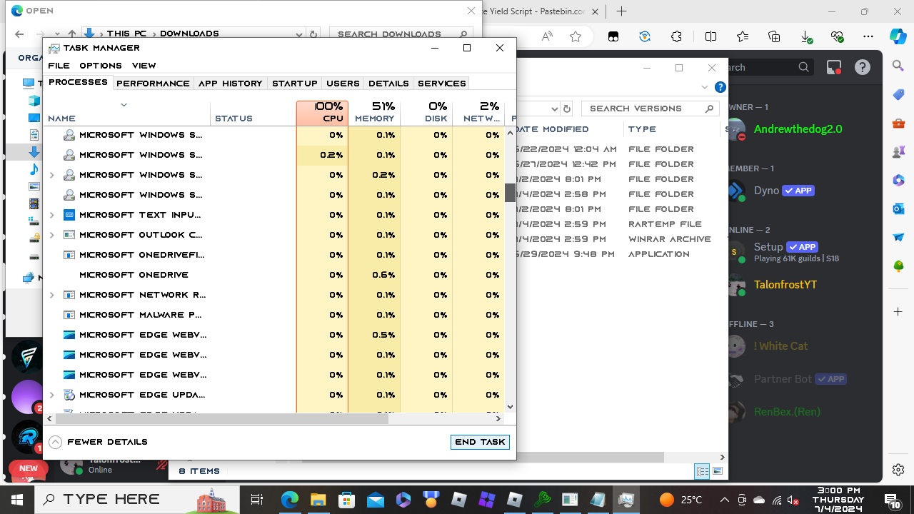The image size is (914, 514).
Task: Open the Edge sidebar Search icon
Action: point(898,66)
